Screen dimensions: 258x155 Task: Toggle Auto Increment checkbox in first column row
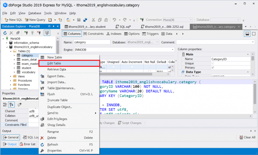[x=132, y=67]
